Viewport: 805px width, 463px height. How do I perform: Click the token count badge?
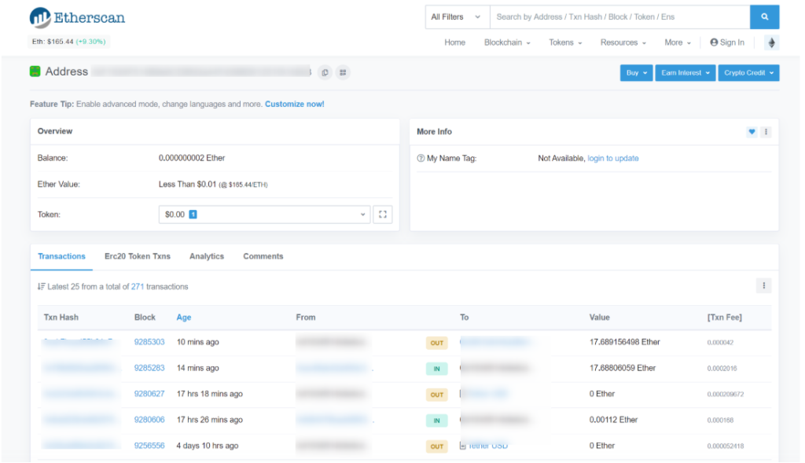193,215
